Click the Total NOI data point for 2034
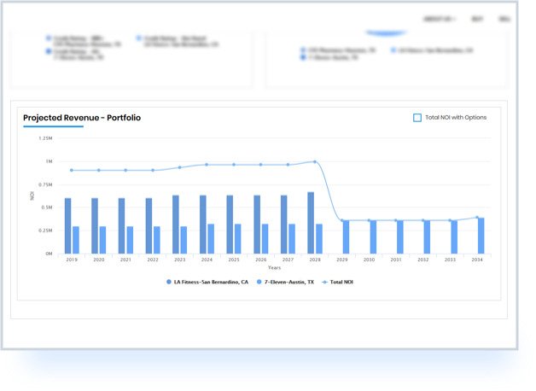536x391 pixels. point(477,217)
